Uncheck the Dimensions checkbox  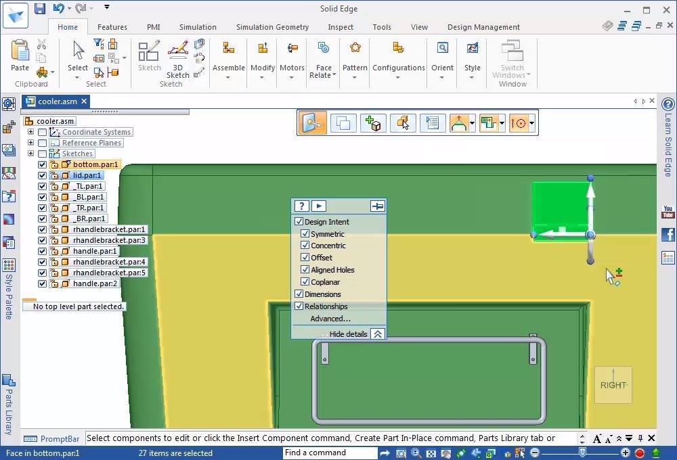tap(299, 294)
